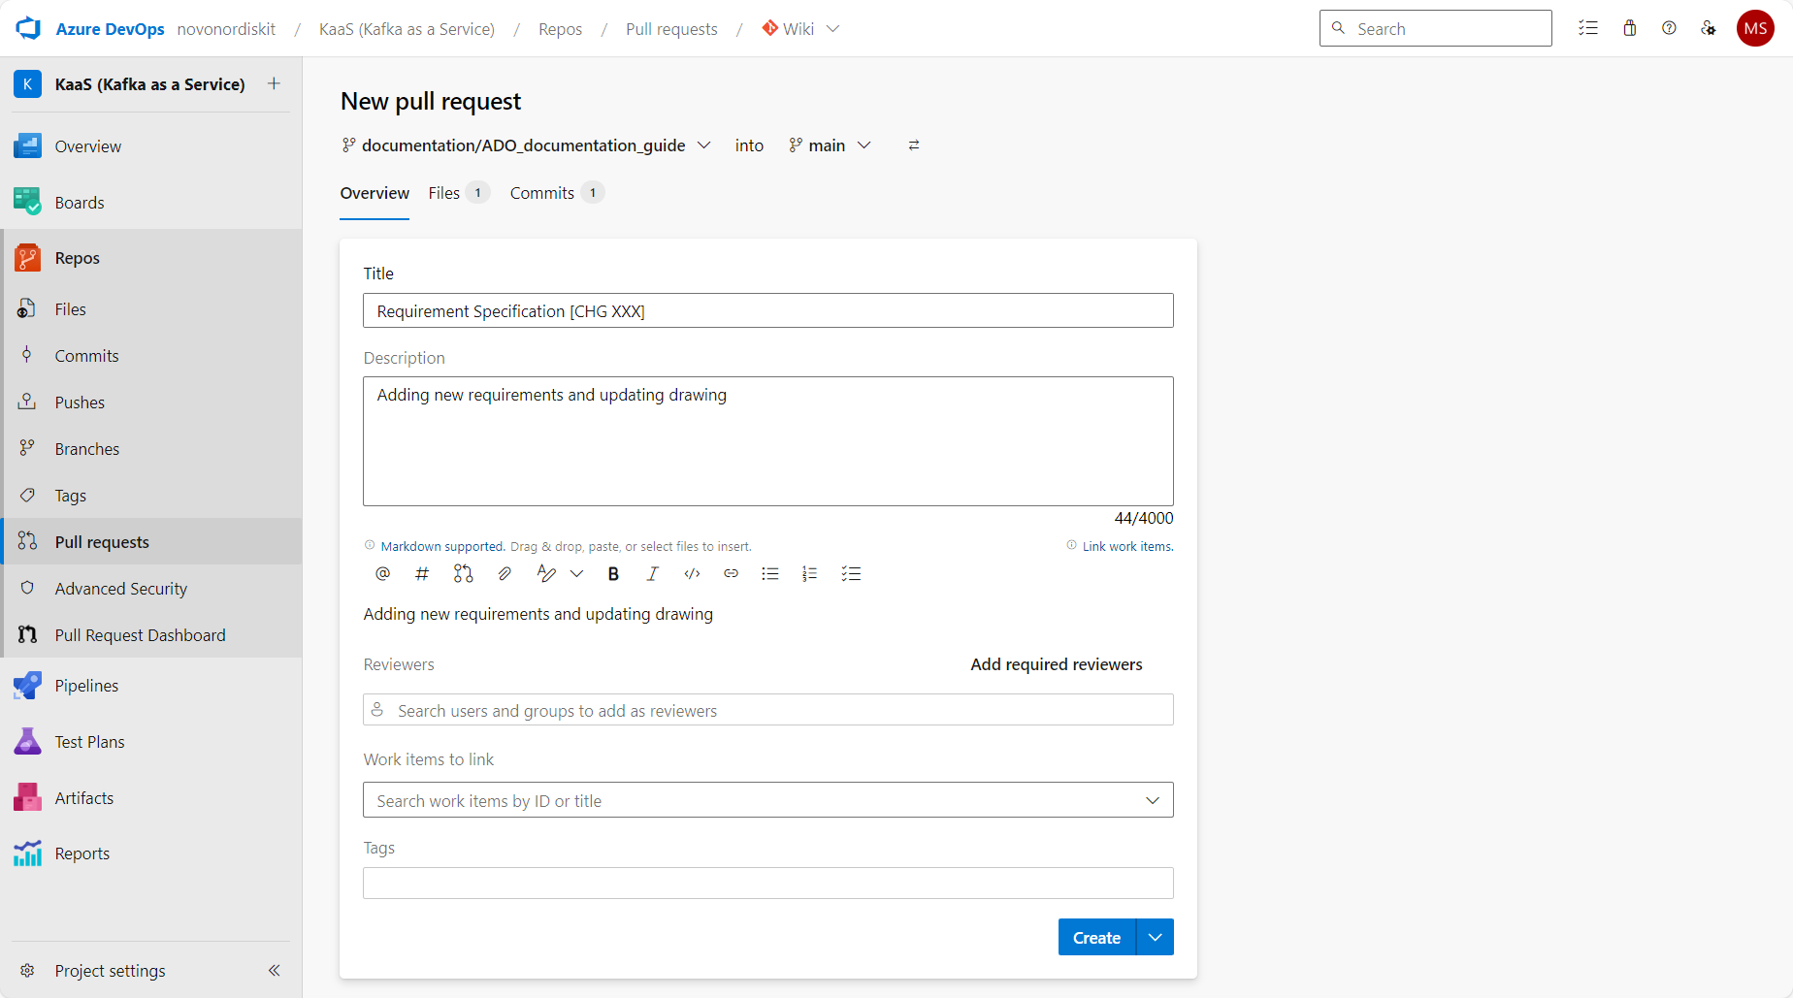Click the Create pull request button
Screen dimensions: 1793x998
[1096, 937]
